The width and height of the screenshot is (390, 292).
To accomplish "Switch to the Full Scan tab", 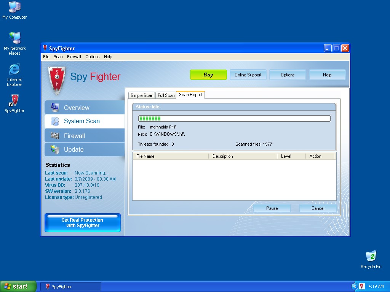I will [166, 95].
